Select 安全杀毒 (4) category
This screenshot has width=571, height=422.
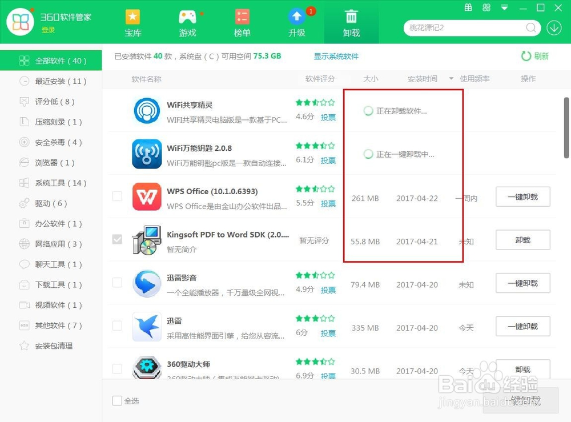[x=51, y=142]
